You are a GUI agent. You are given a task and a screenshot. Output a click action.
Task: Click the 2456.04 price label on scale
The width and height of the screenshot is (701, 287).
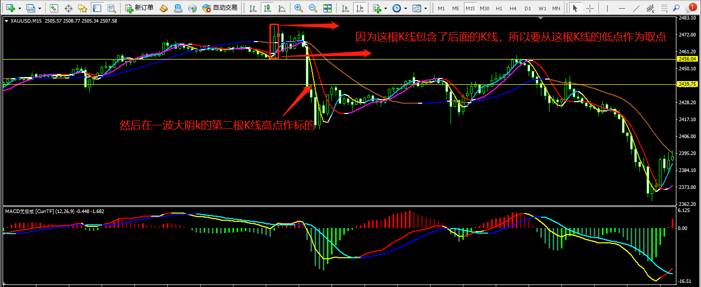687,60
